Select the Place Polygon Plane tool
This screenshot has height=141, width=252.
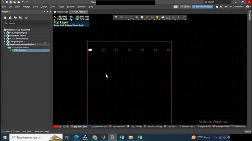pyautogui.click(x=163, y=17)
